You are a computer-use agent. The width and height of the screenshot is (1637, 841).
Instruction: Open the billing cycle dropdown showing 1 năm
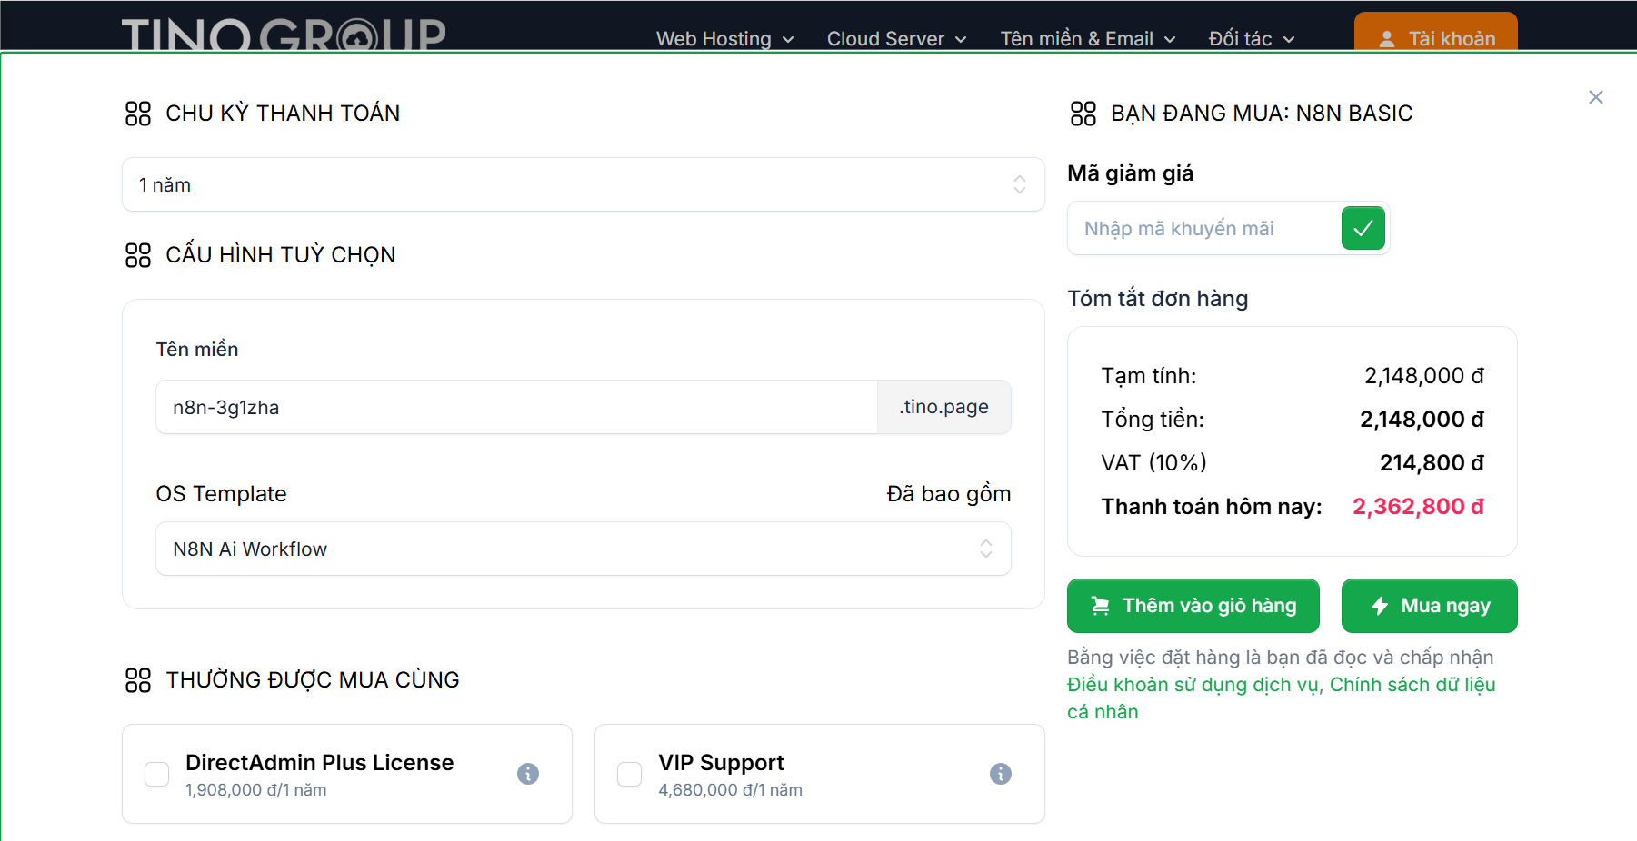(x=583, y=185)
